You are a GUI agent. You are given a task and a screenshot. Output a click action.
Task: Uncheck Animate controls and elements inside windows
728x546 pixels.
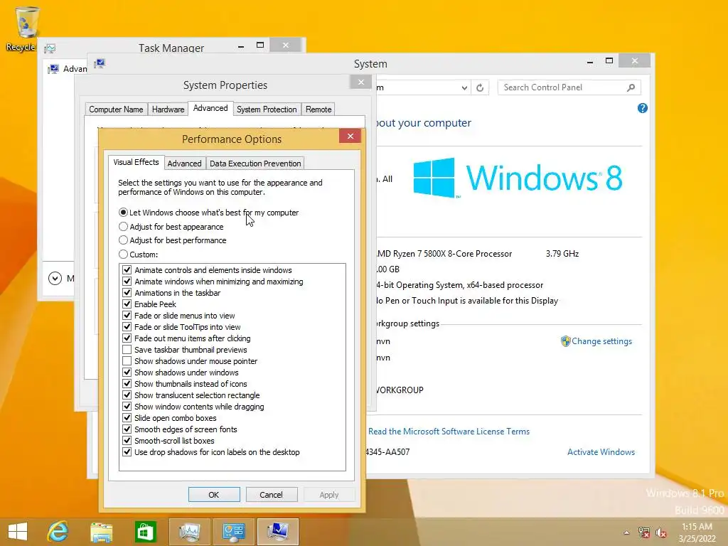point(127,269)
